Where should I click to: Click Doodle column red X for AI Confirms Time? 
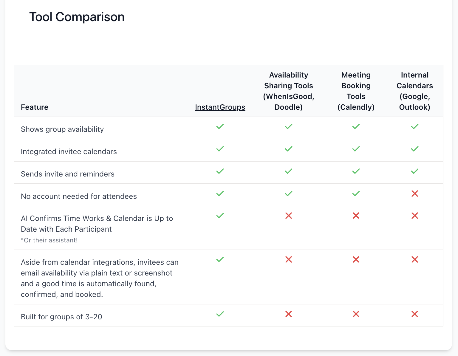tap(289, 216)
